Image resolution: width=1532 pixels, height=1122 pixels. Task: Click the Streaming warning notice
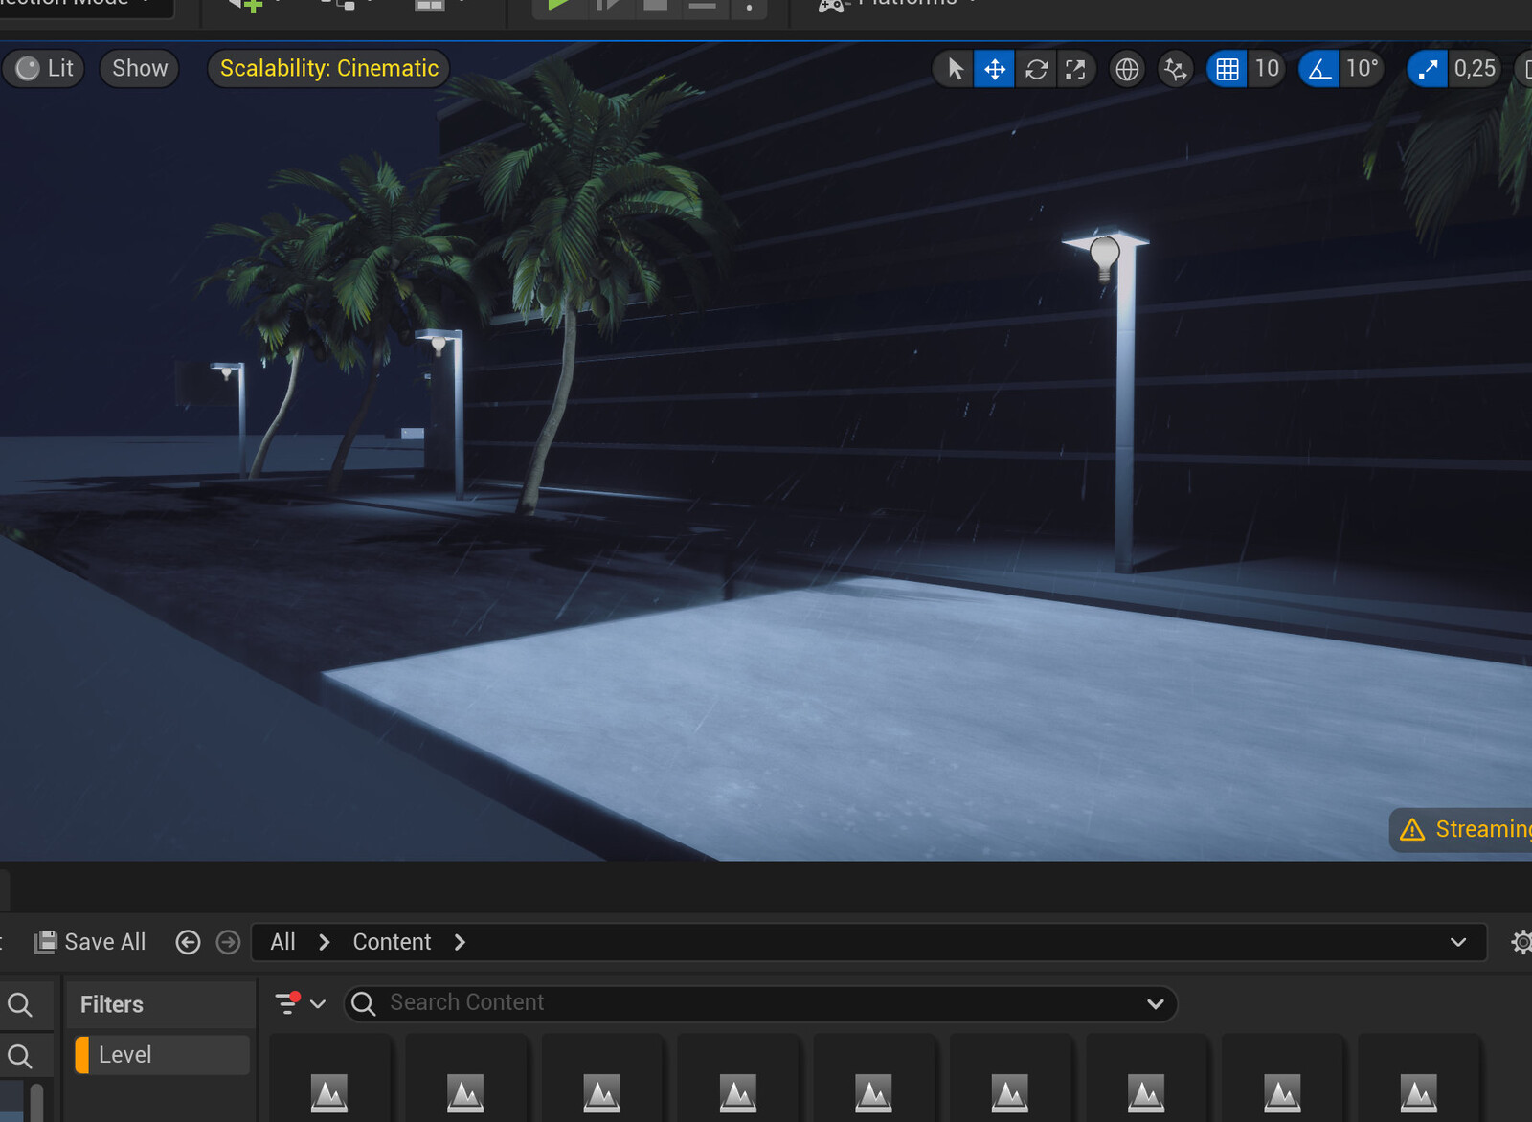[x=1461, y=829]
